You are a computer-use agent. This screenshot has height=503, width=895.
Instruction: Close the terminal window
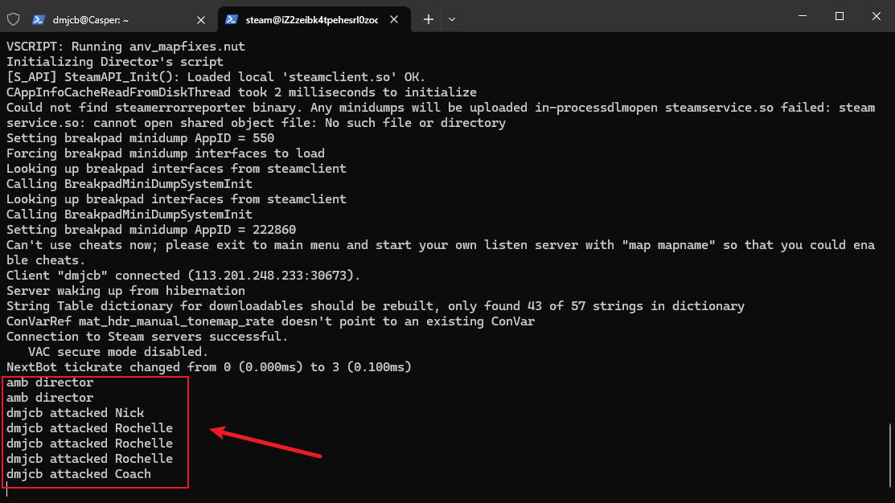click(877, 16)
